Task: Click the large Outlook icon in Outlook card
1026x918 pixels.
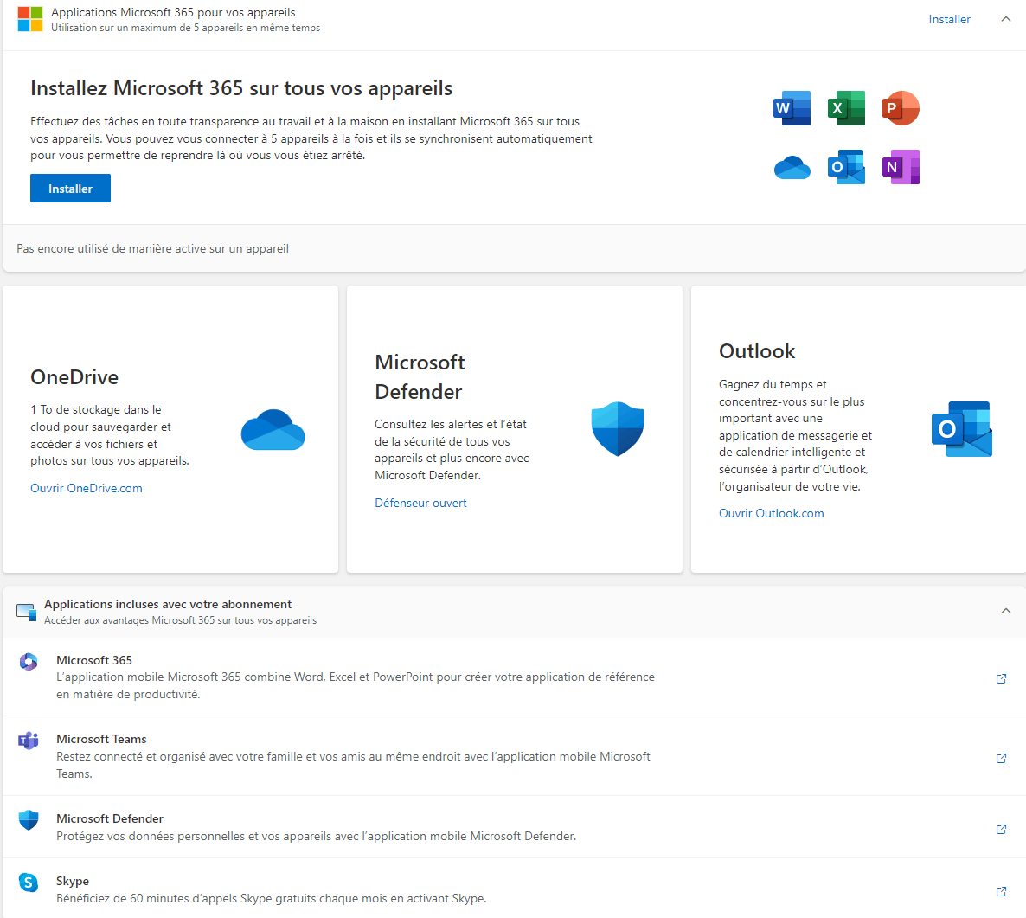Action: (x=962, y=429)
